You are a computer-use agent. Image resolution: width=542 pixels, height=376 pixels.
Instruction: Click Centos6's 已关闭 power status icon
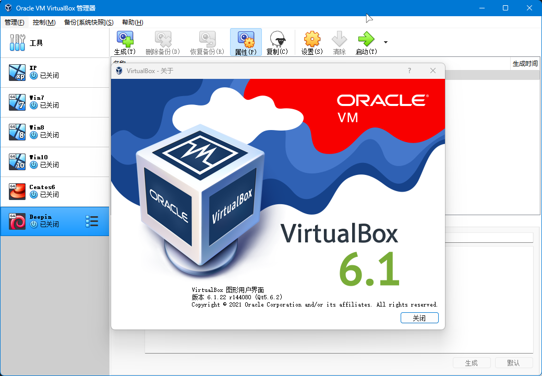click(33, 194)
